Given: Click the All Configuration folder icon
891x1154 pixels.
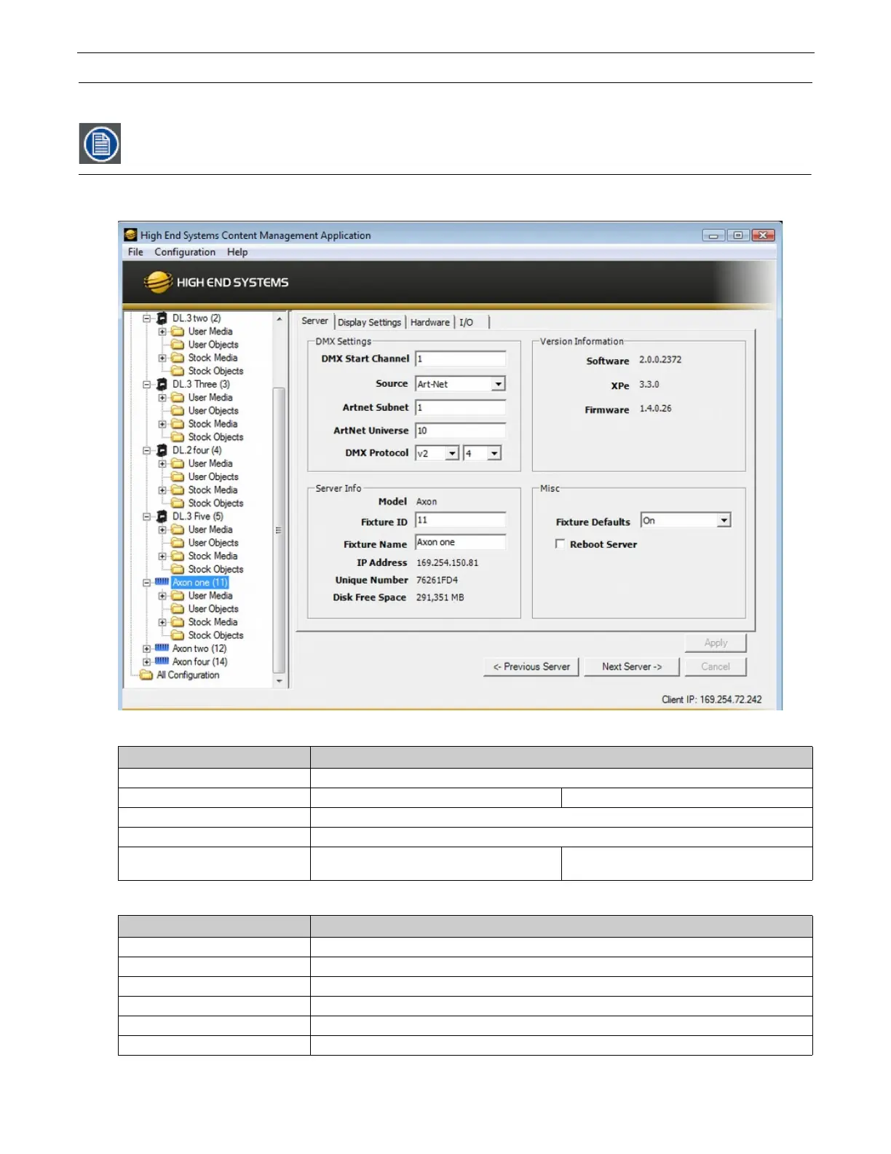Looking at the screenshot, I should [146, 675].
